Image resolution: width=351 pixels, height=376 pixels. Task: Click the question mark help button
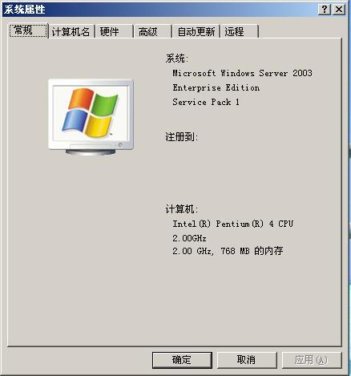325,10
